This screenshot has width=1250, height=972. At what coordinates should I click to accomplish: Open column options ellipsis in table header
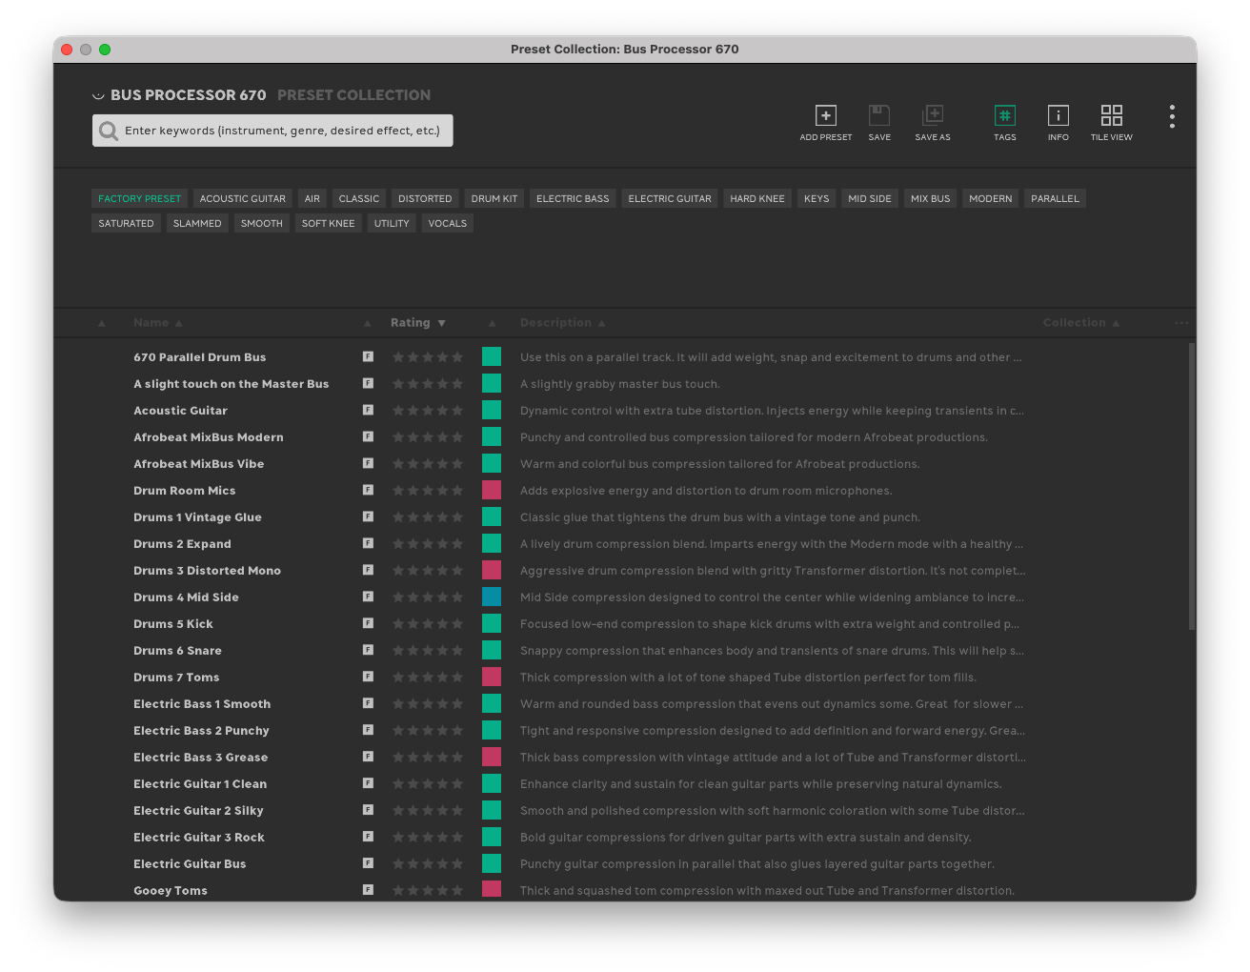1181,323
